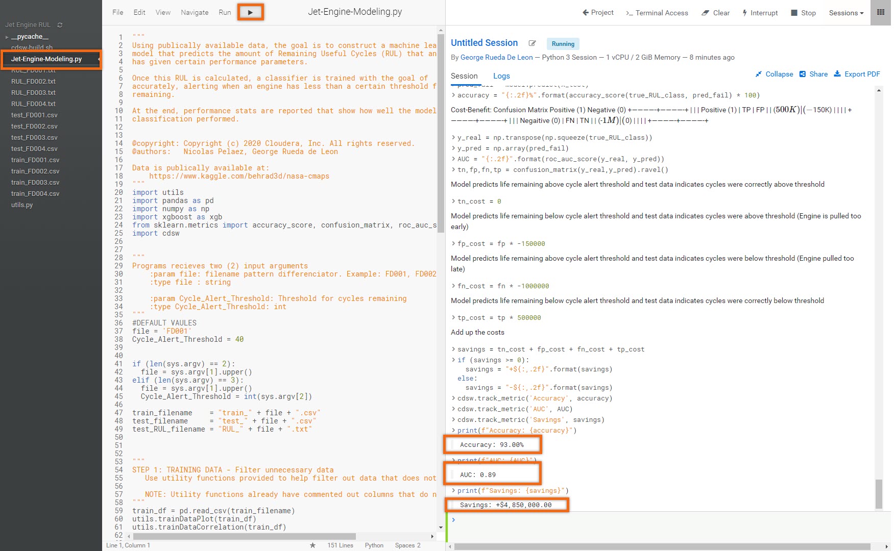The height and width of the screenshot is (551, 894).
Task: Click the George Rueda De Leon author link
Action: (496, 58)
